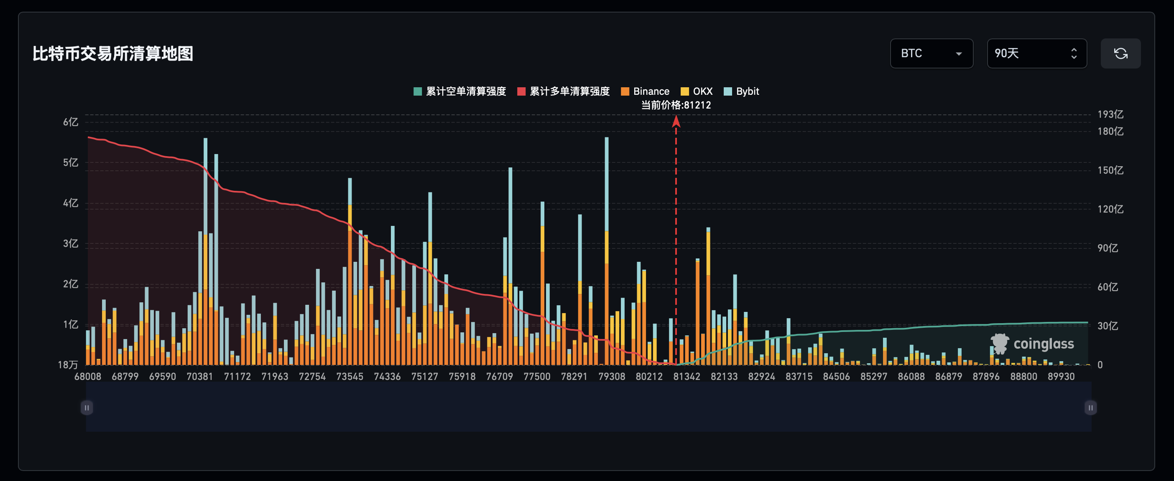Image resolution: width=1174 pixels, height=481 pixels.
Task: Click the 89930 x-axis price label
Action: point(1061,377)
